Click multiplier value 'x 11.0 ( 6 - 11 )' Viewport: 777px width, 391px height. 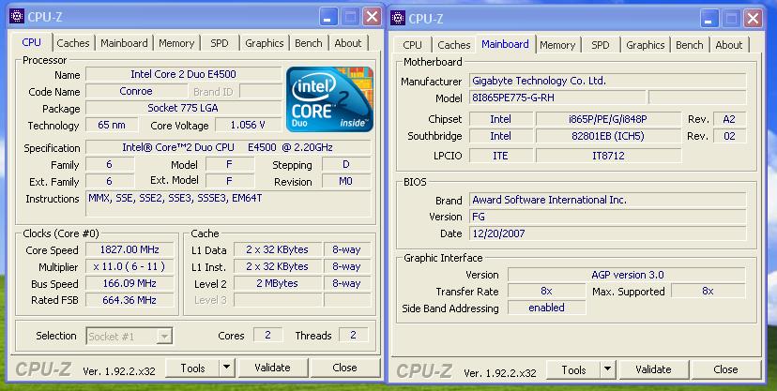(x=129, y=266)
